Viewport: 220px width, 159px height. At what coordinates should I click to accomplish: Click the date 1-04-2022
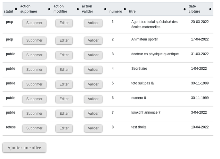pos(199,69)
